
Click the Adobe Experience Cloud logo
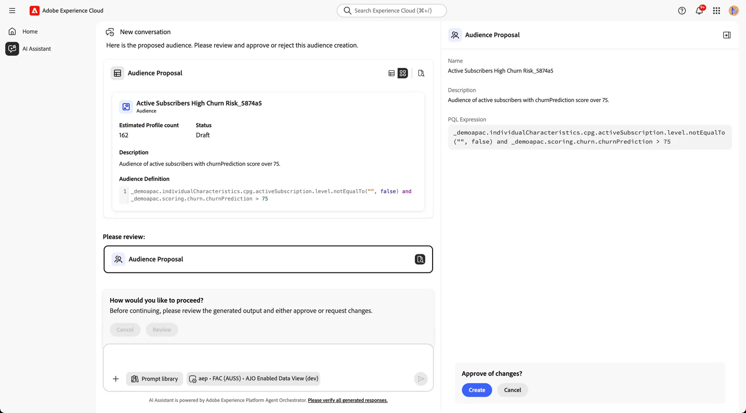35,11
